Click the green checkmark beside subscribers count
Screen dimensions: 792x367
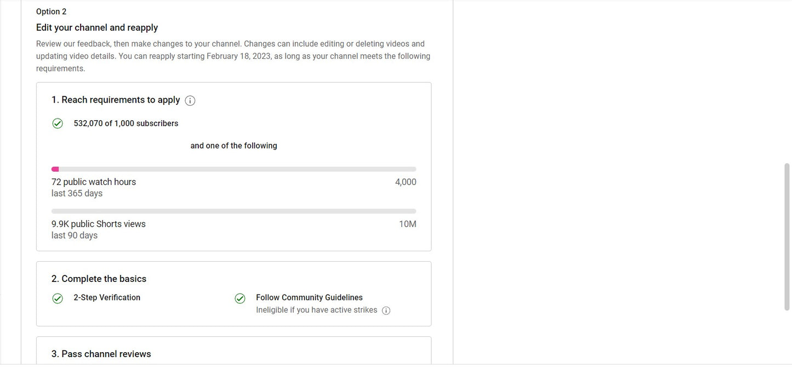(x=58, y=123)
